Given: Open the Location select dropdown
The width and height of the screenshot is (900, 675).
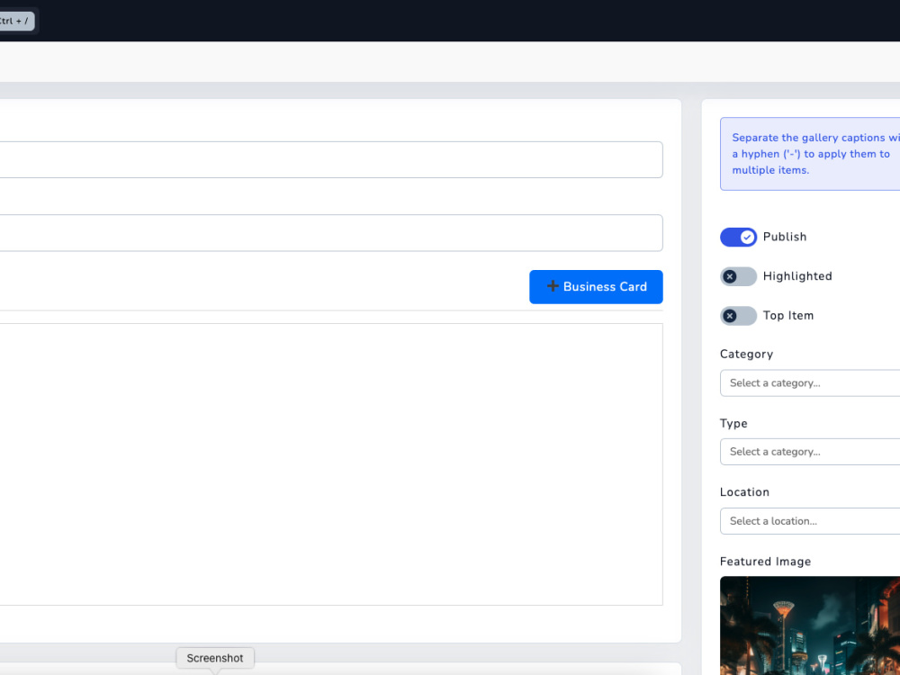Looking at the screenshot, I should (x=810, y=521).
